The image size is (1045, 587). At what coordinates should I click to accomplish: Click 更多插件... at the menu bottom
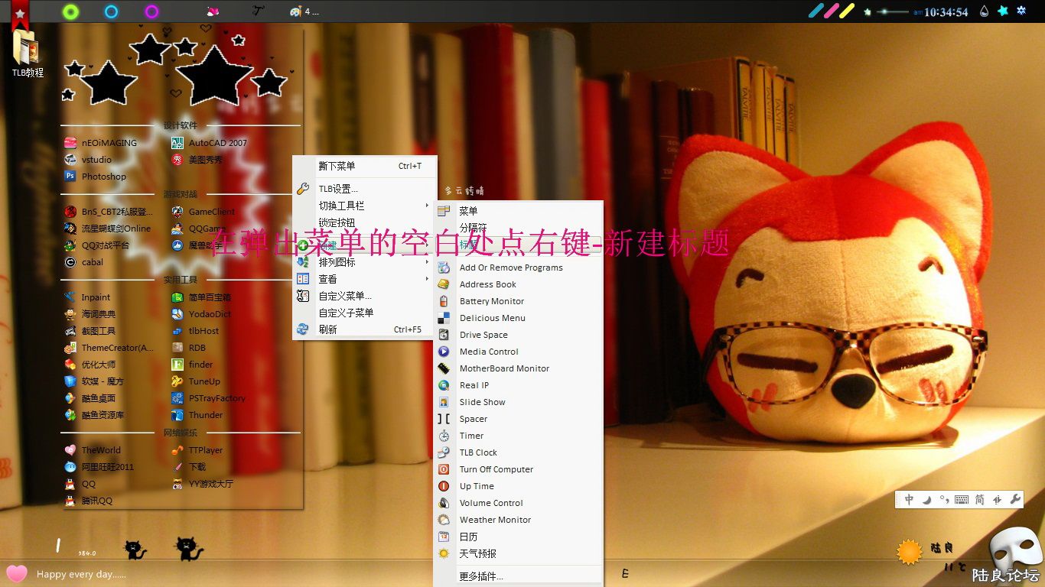[x=481, y=576]
